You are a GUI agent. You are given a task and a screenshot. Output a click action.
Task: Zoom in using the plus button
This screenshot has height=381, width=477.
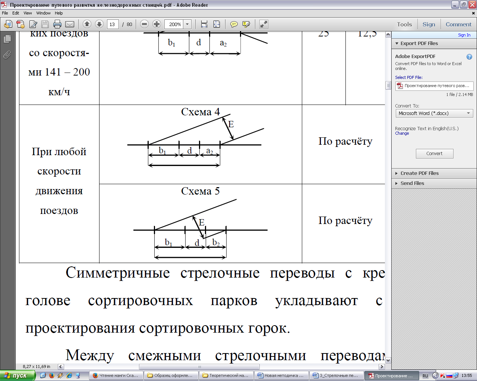[157, 24]
